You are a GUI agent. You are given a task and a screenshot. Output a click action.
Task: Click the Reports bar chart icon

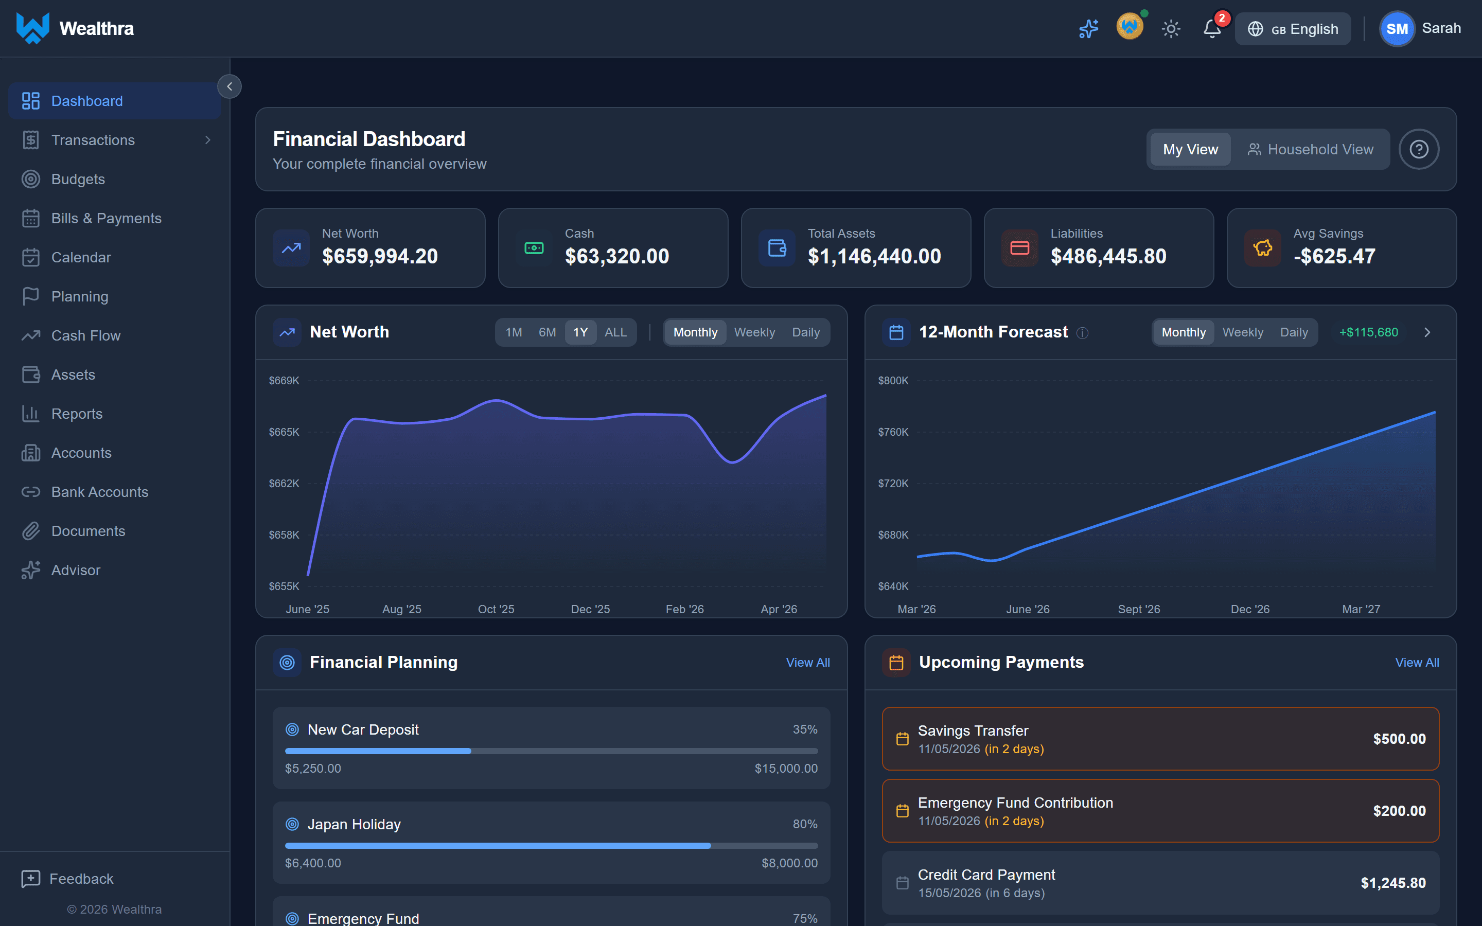point(31,414)
